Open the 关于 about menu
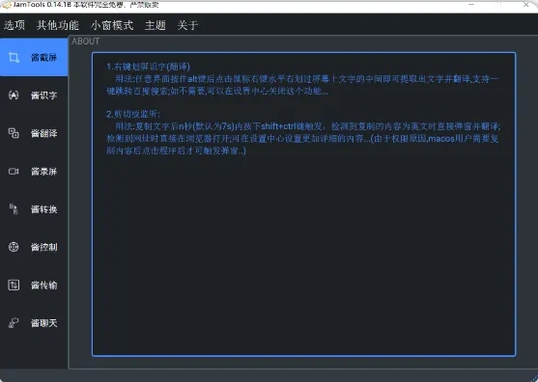 coord(187,25)
